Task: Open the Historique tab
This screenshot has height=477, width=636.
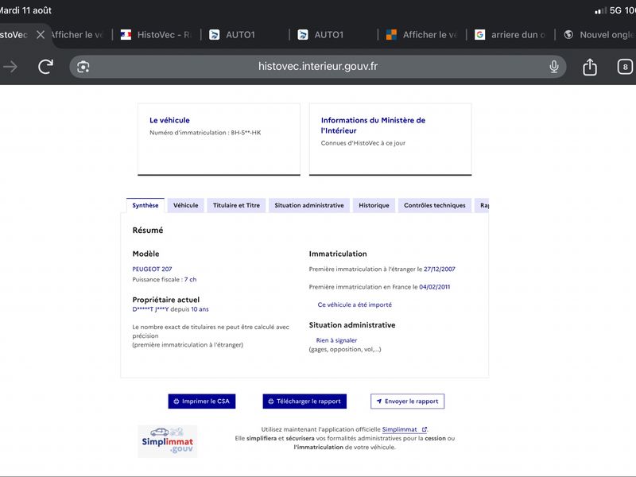Action: 374,205
